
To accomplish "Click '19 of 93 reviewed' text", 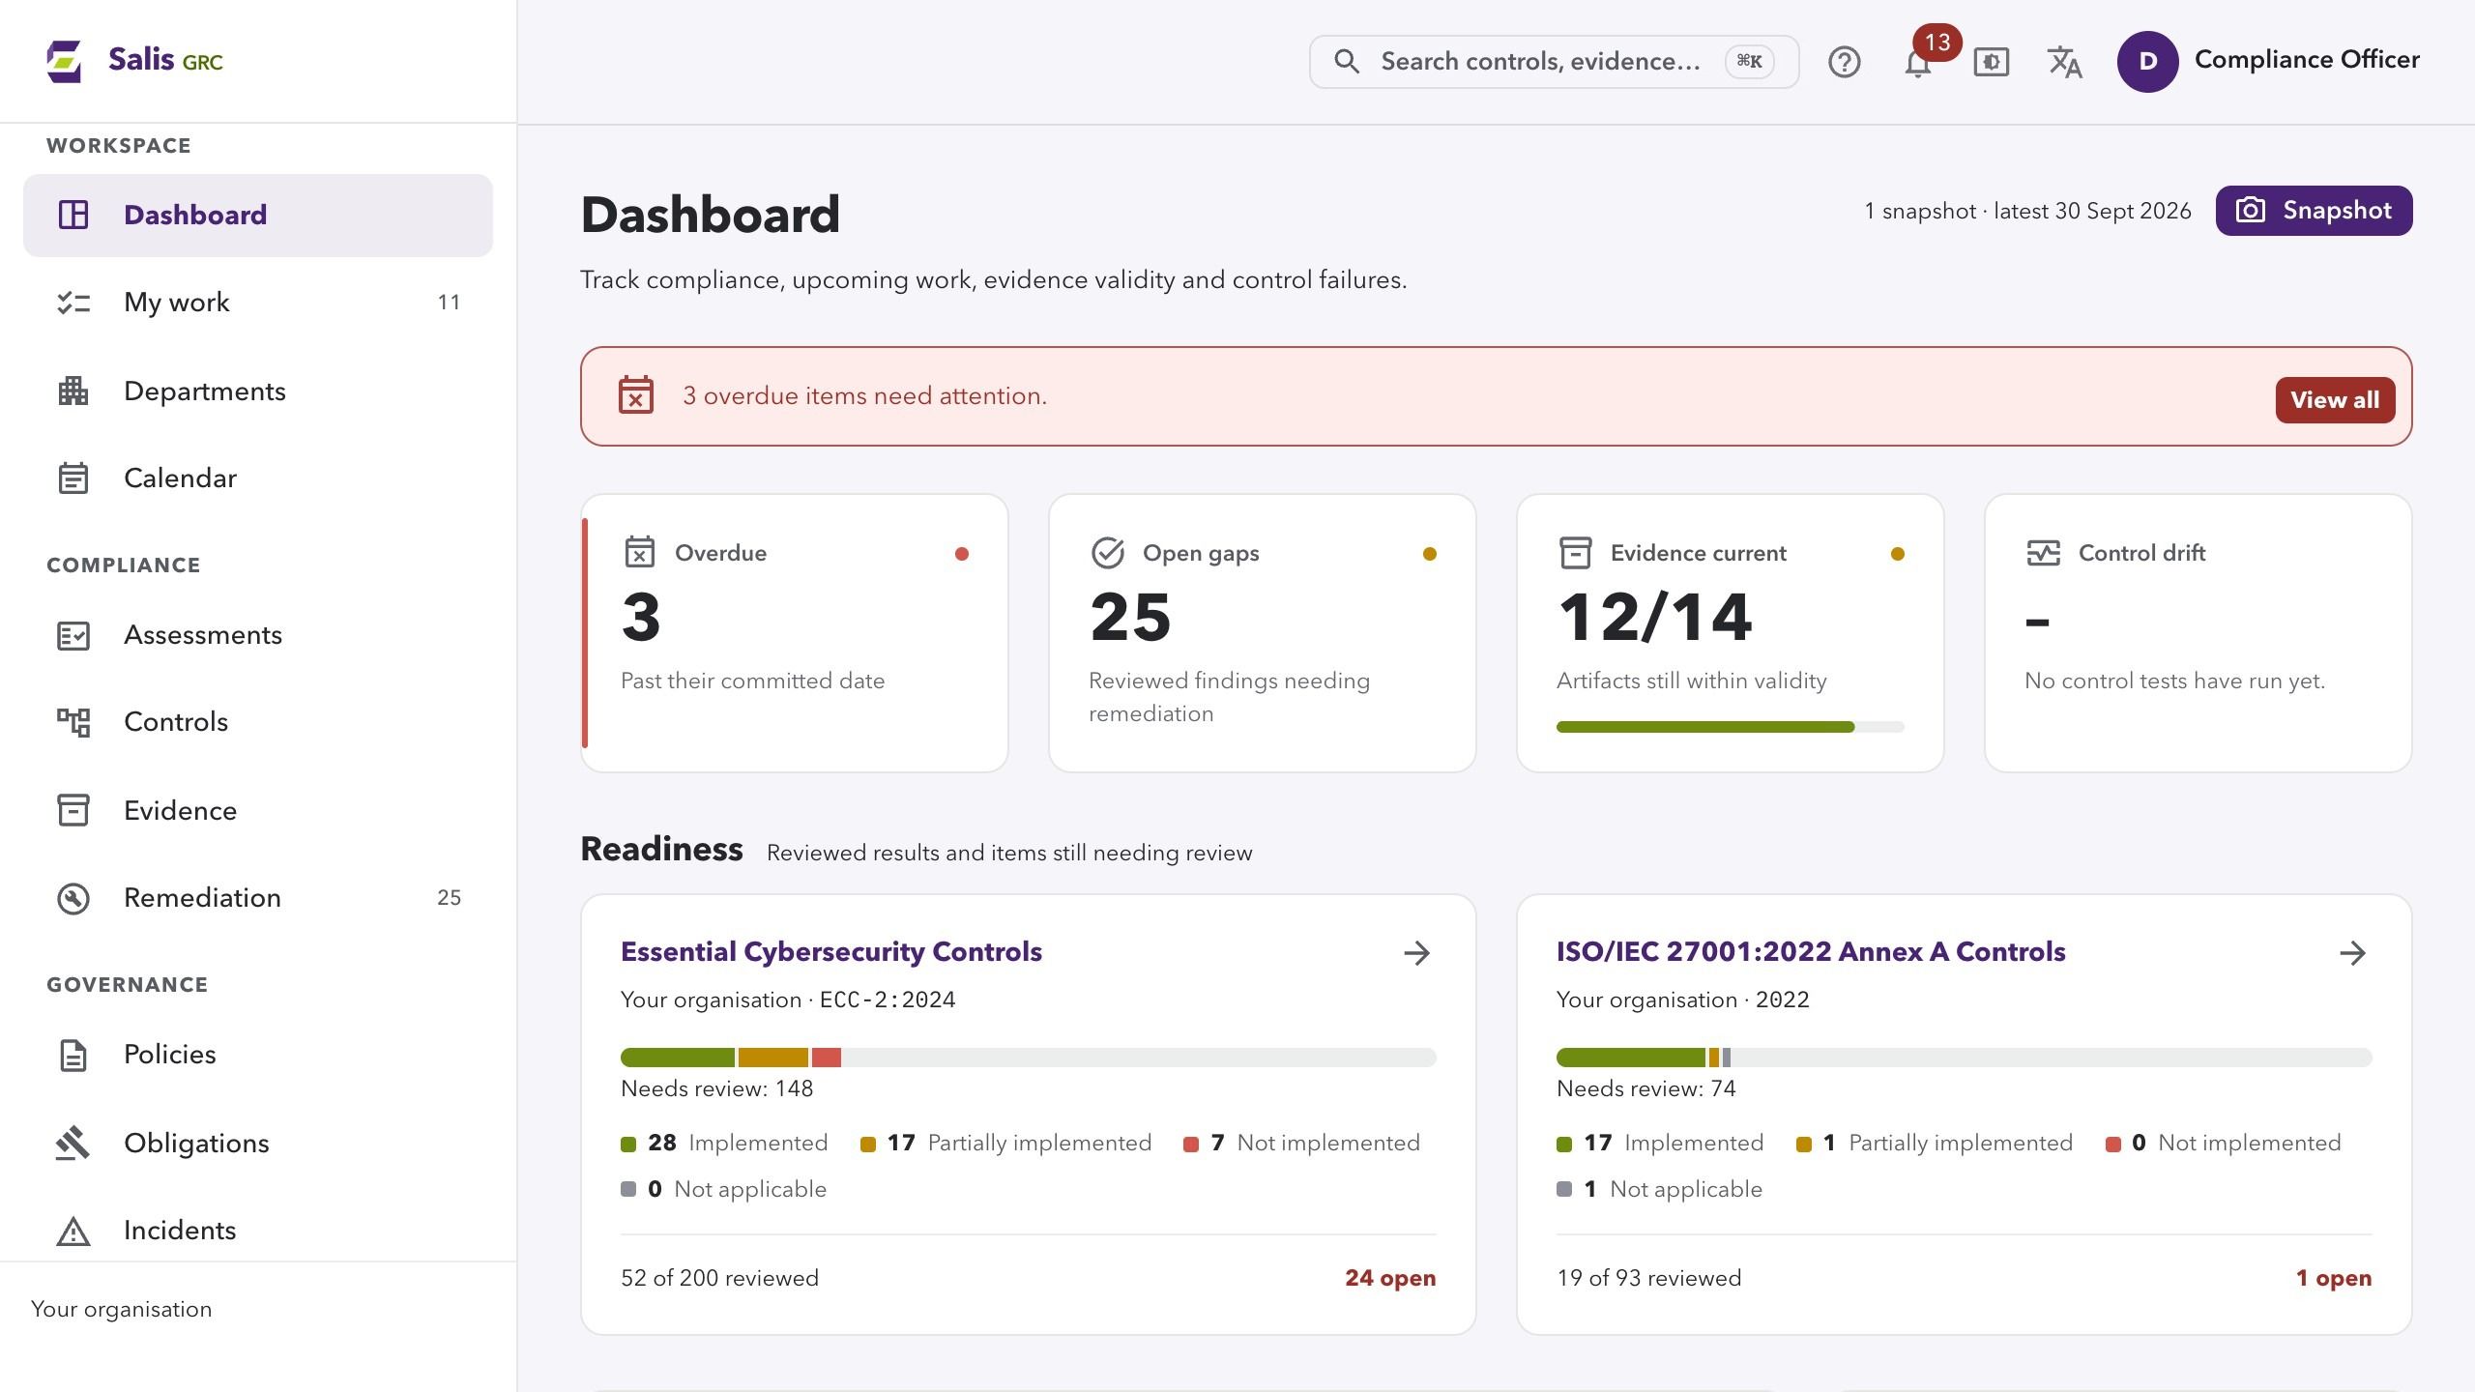I will (1648, 1278).
